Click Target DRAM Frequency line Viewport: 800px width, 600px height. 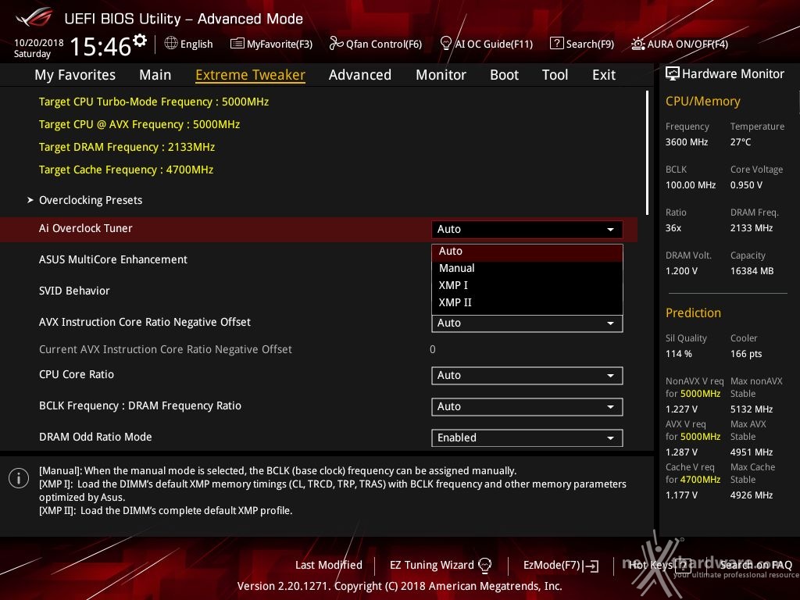point(127,148)
